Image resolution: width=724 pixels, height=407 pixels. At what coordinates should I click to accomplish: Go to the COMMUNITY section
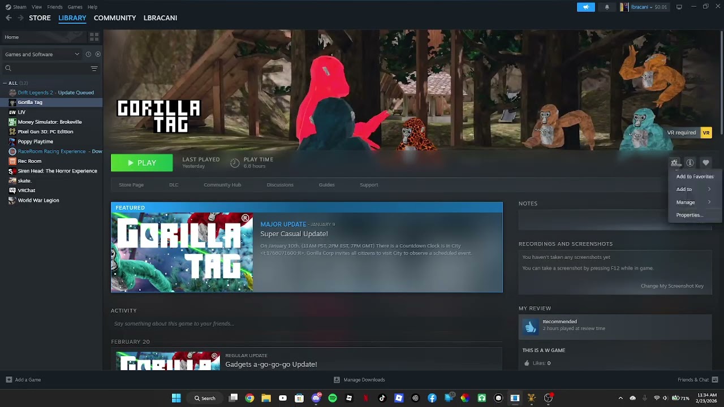pyautogui.click(x=115, y=18)
